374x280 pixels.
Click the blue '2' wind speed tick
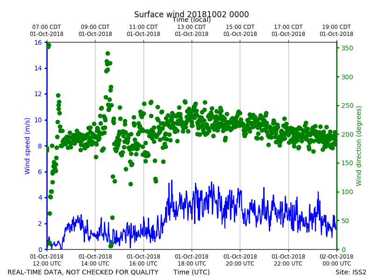[x=40, y=224]
